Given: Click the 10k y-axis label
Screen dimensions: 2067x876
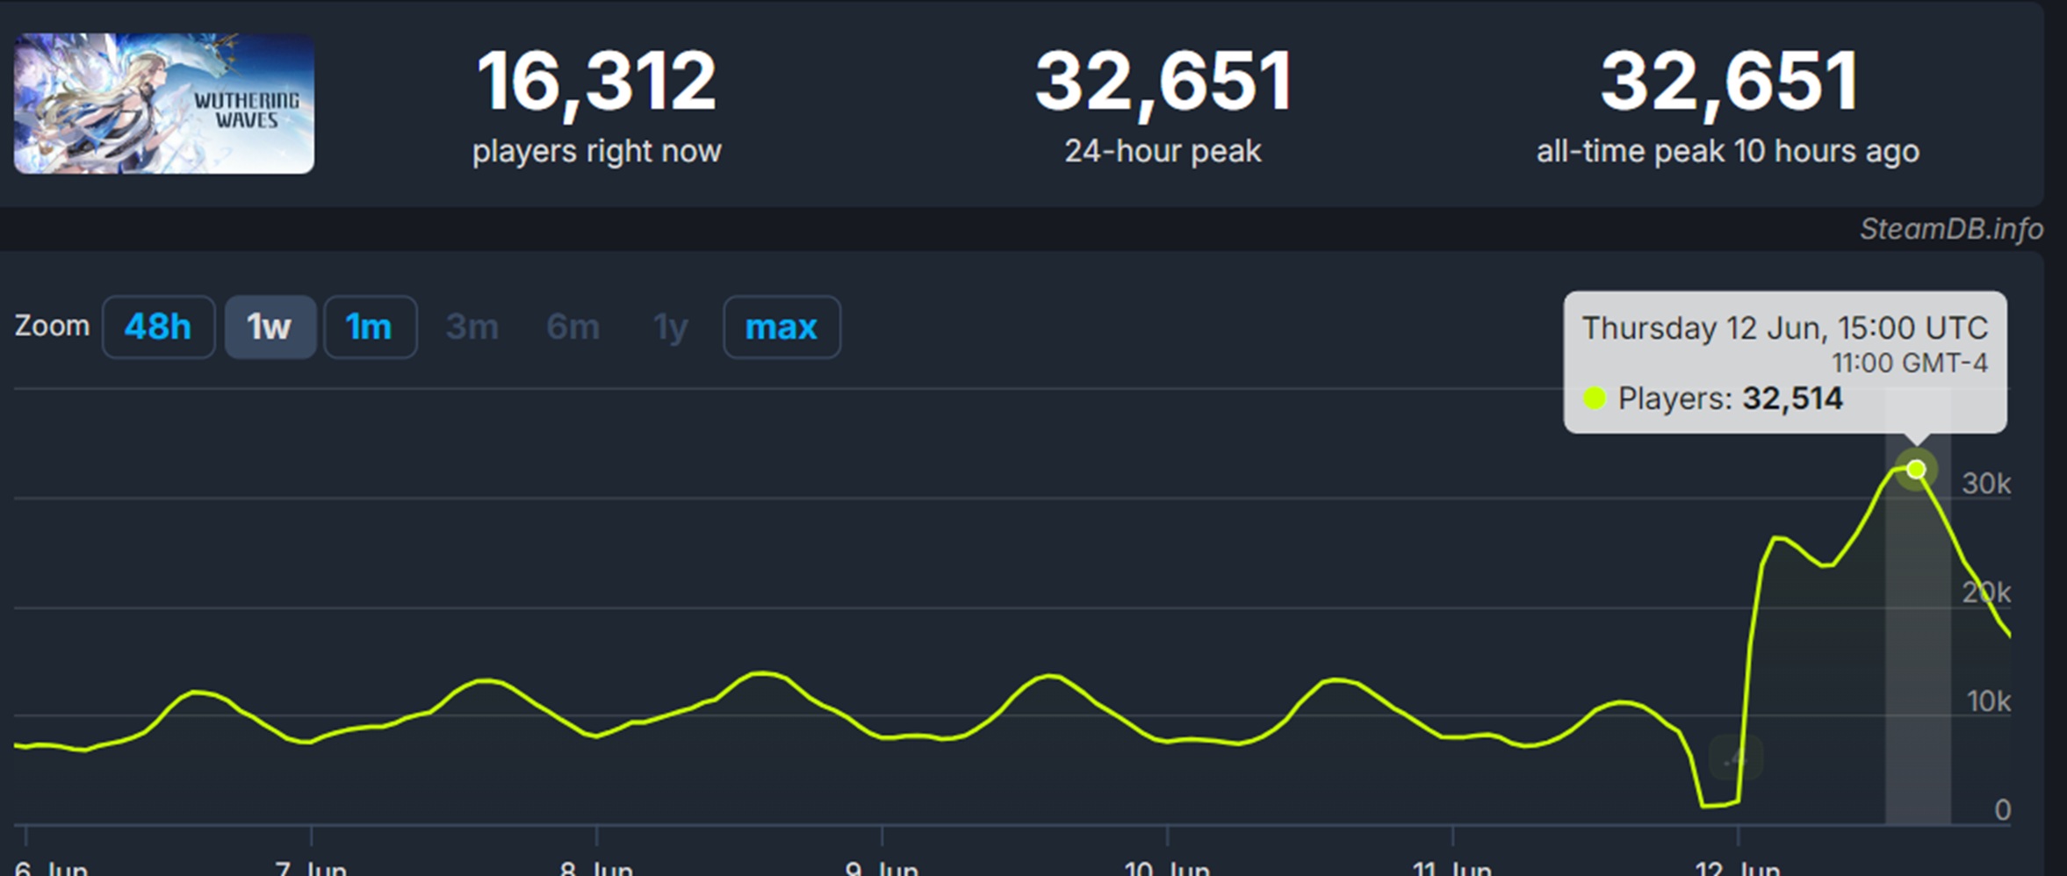Looking at the screenshot, I should [x=1988, y=701].
